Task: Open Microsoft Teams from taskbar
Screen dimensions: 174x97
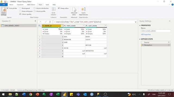Action: tap(78, 94)
